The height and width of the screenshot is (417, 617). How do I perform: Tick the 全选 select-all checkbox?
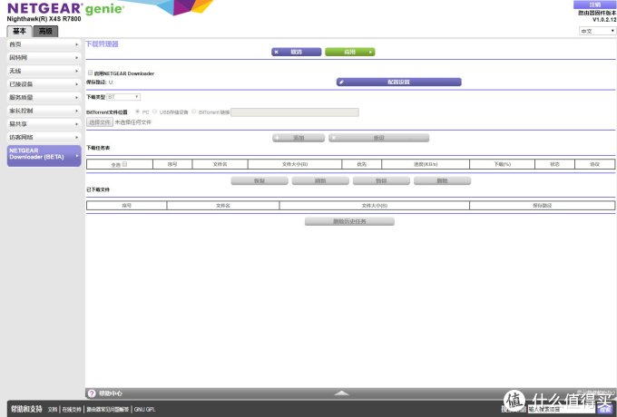coord(124,164)
